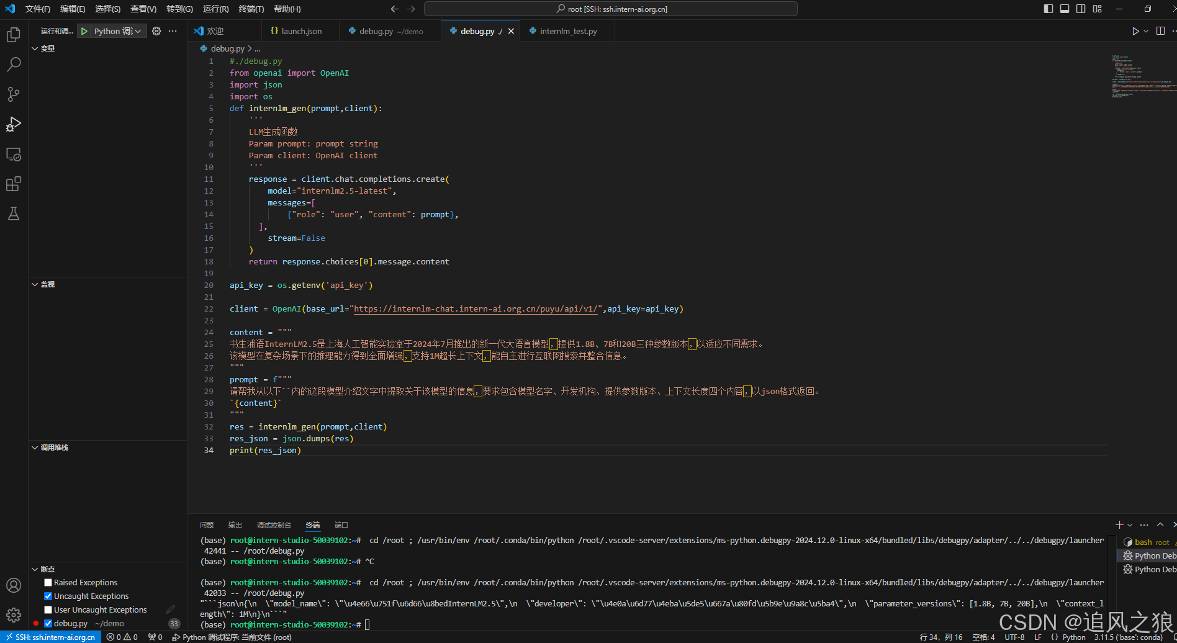
Task: Select bash root terminal in list
Action: click(x=1148, y=542)
